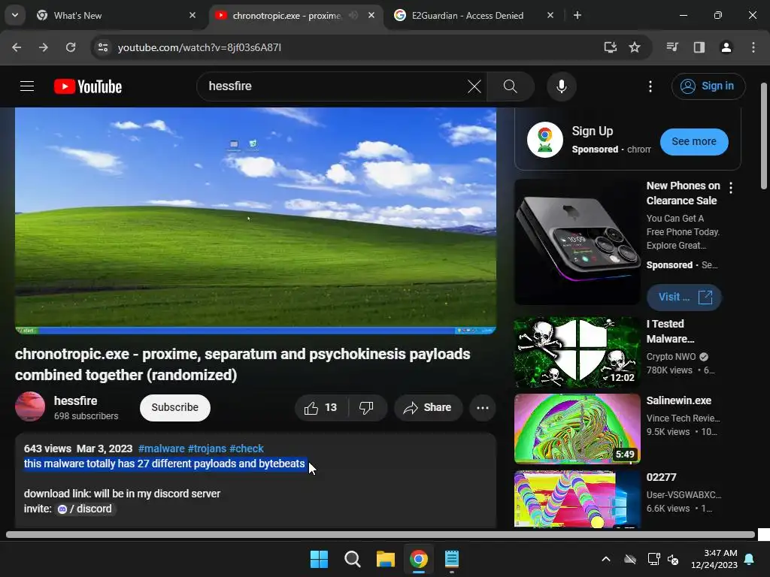This screenshot has height=577, width=770.
Task: Open Chrome from the taskbar
Action: click(x=418, y=559)
